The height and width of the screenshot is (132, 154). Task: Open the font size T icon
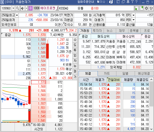tap(132, 2)
